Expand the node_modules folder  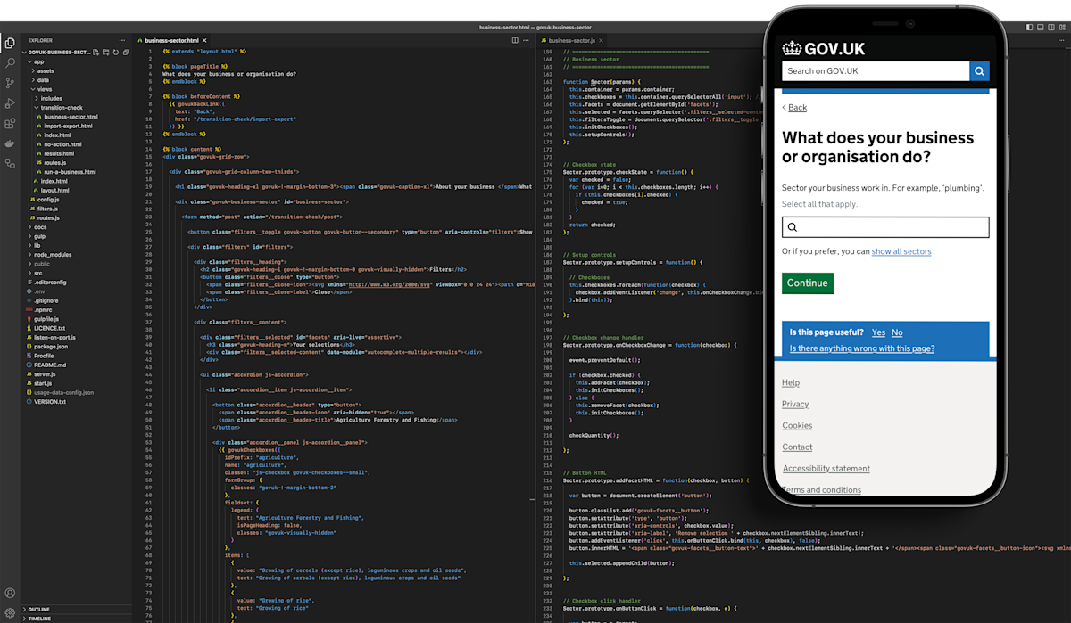point(52,254)
